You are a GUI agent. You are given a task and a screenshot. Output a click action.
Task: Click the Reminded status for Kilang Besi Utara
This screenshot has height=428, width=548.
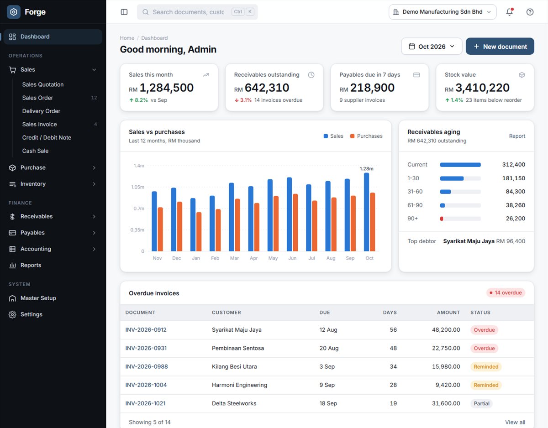click(x=486, y=366)
